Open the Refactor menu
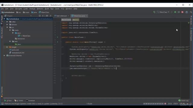193x108 pixels. point(40,9)
